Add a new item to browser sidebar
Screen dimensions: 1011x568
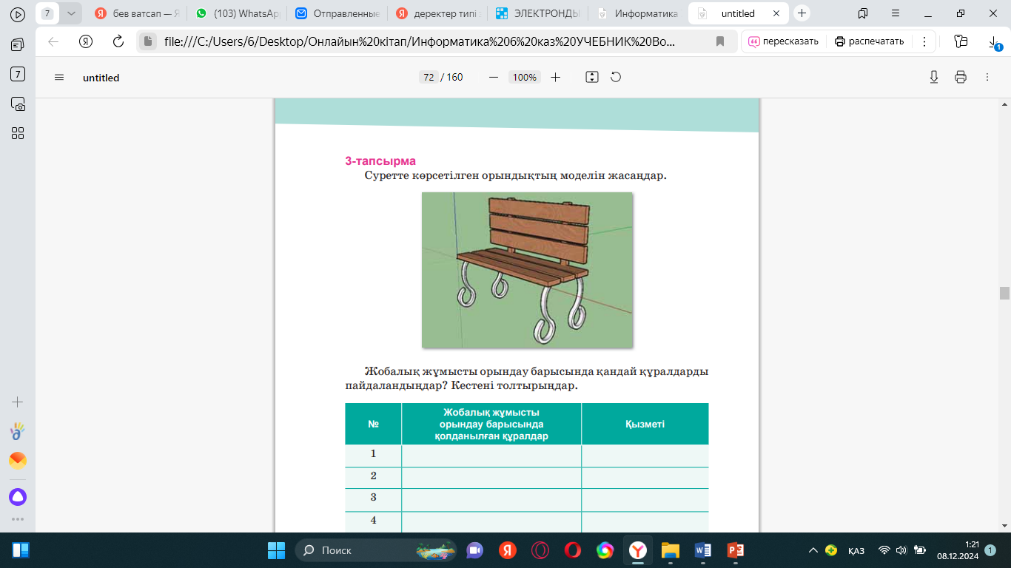pos(18,402)
